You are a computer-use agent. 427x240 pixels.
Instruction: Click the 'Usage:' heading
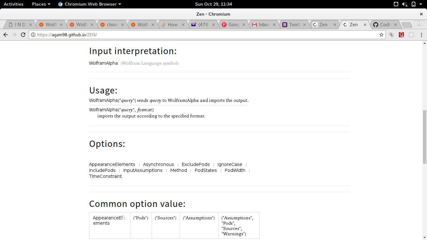pyautogui.click(x=103, y=90)
